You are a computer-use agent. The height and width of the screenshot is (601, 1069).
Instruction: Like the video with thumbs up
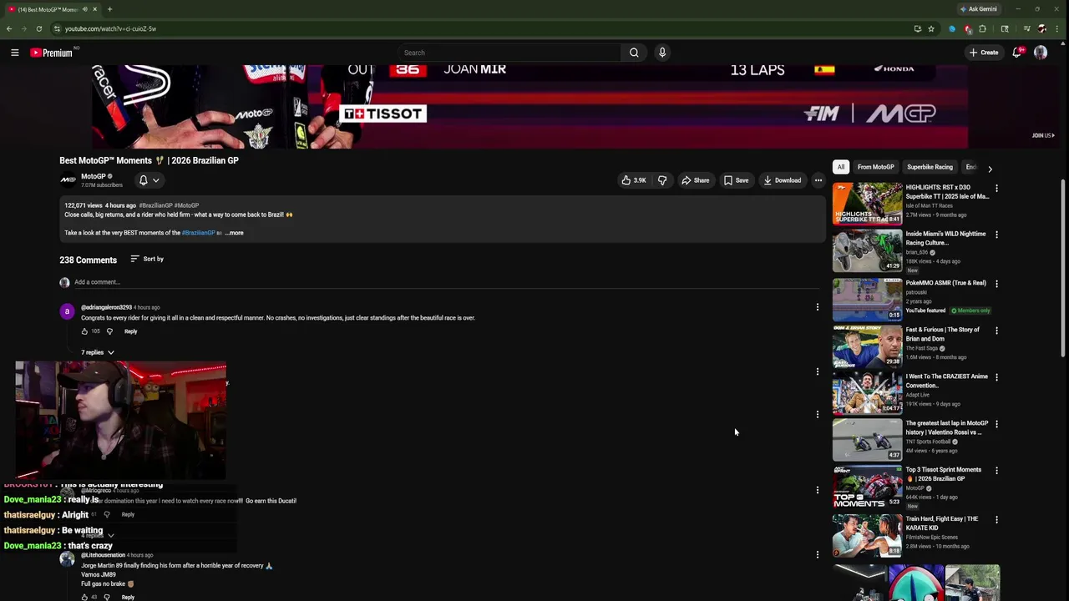pyautogui.click(x=633, y=180)
